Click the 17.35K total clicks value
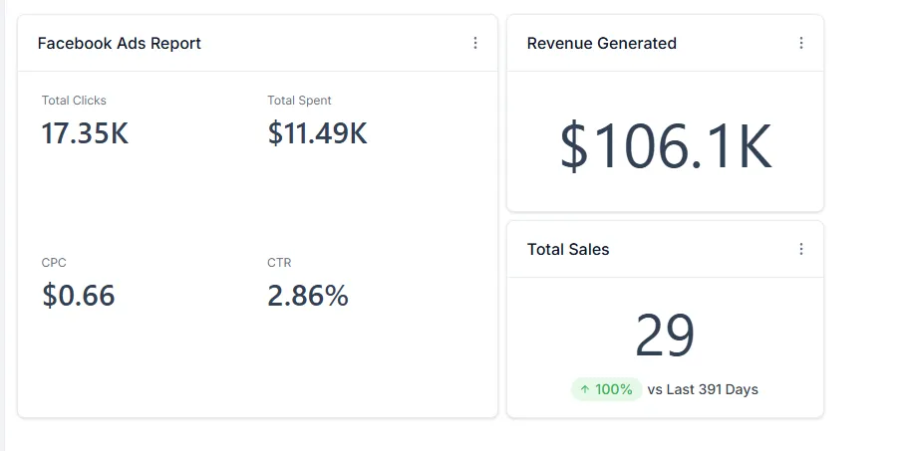 tap(85, 132)
